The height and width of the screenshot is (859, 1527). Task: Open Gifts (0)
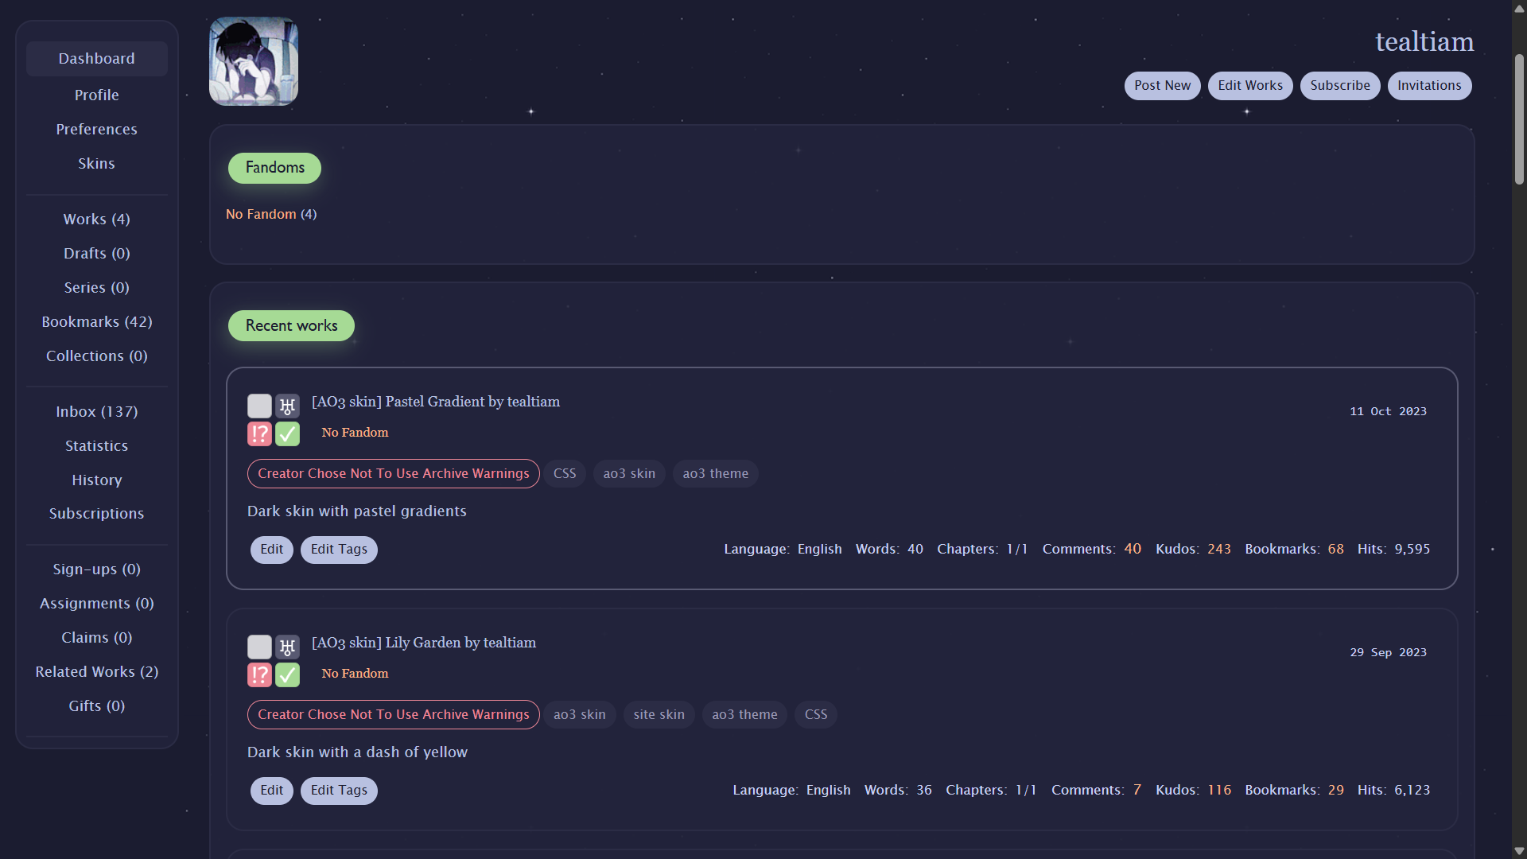96,706
